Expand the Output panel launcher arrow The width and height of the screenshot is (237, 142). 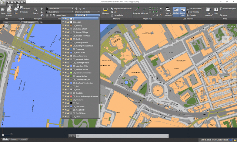coord(30,19)
